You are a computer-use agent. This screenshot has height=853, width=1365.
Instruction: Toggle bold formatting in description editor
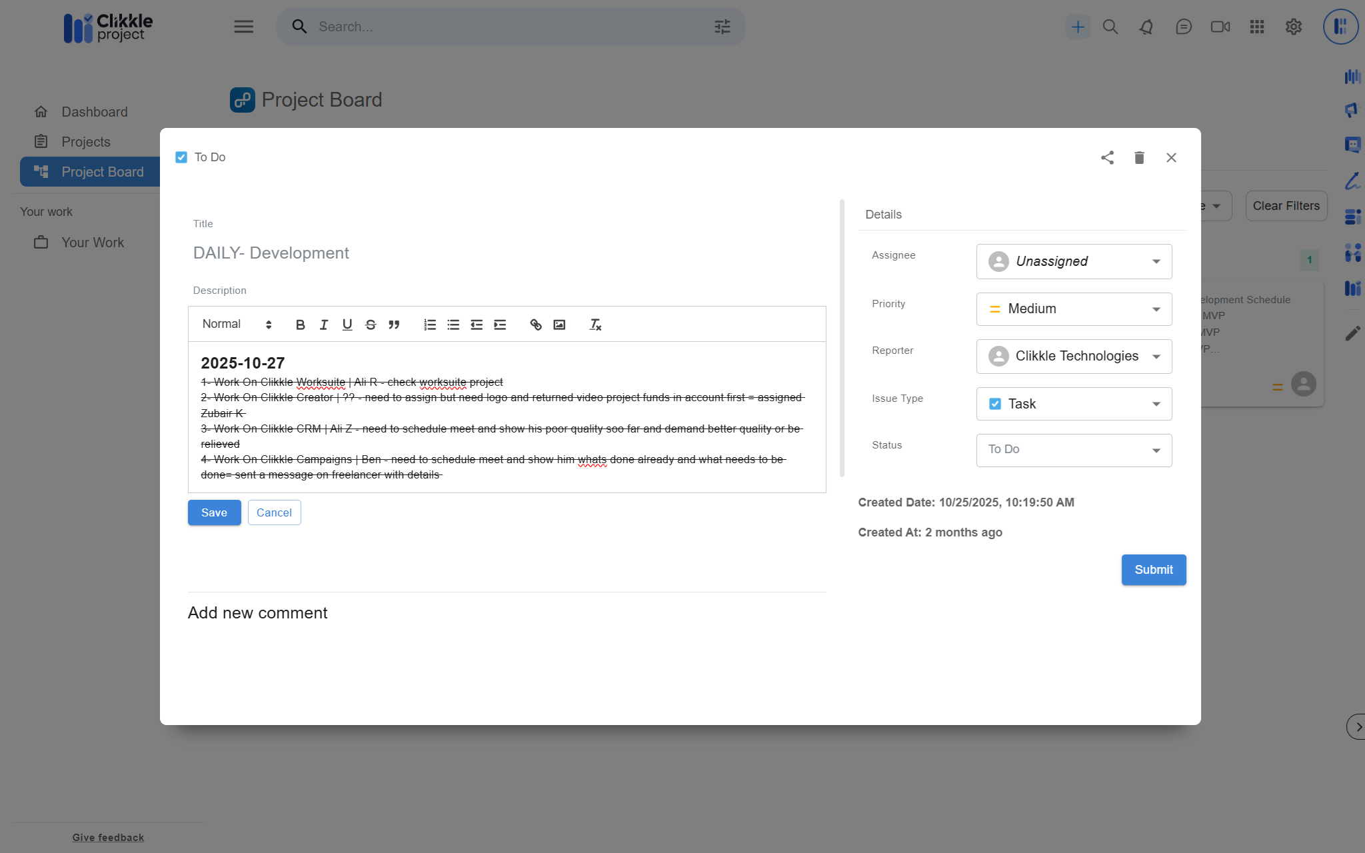[300, 325]
